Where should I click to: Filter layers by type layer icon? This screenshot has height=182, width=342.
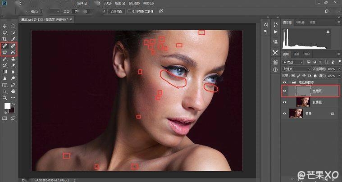[321, 62]
